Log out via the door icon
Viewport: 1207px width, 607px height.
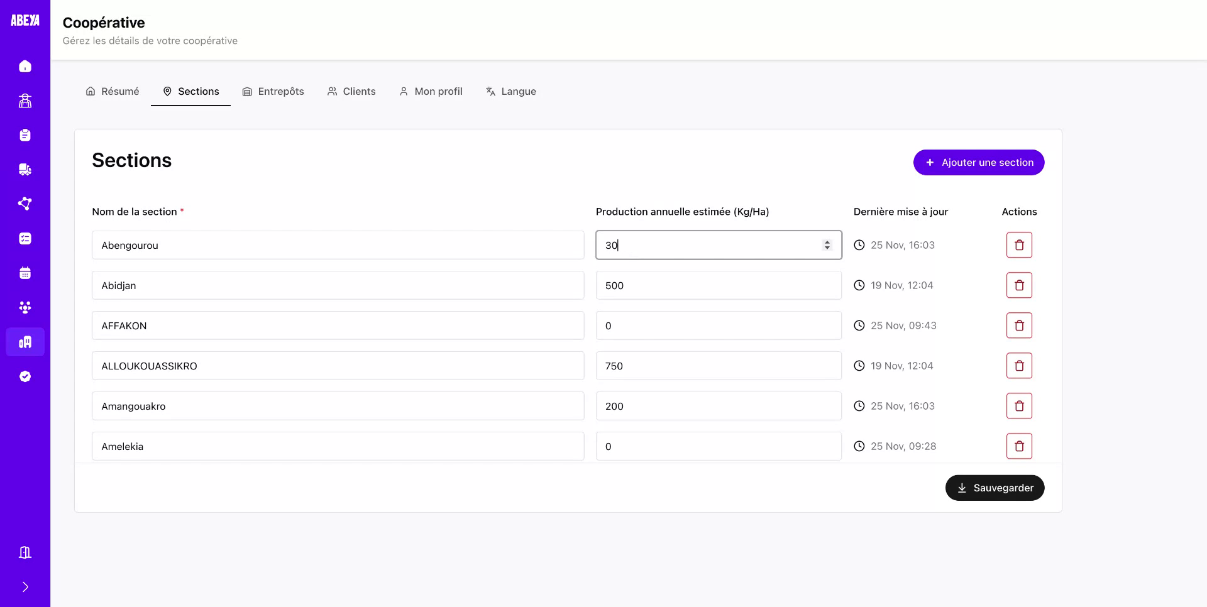[x=25, y=552]
